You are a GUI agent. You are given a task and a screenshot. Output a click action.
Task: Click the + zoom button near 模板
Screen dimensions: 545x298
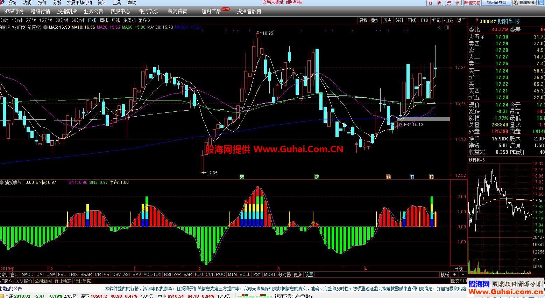(454, 275)
